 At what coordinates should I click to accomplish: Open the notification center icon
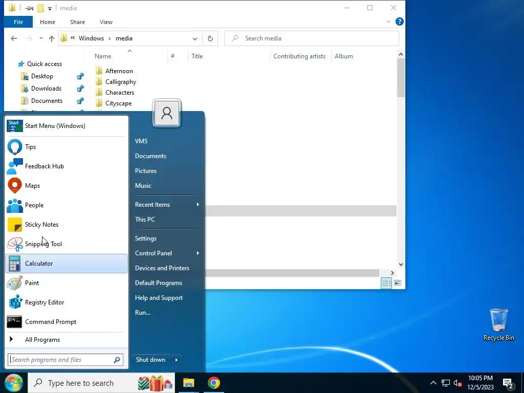pos(508,383)
